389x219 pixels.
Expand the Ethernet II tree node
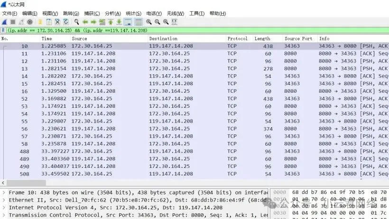(4, 200)
